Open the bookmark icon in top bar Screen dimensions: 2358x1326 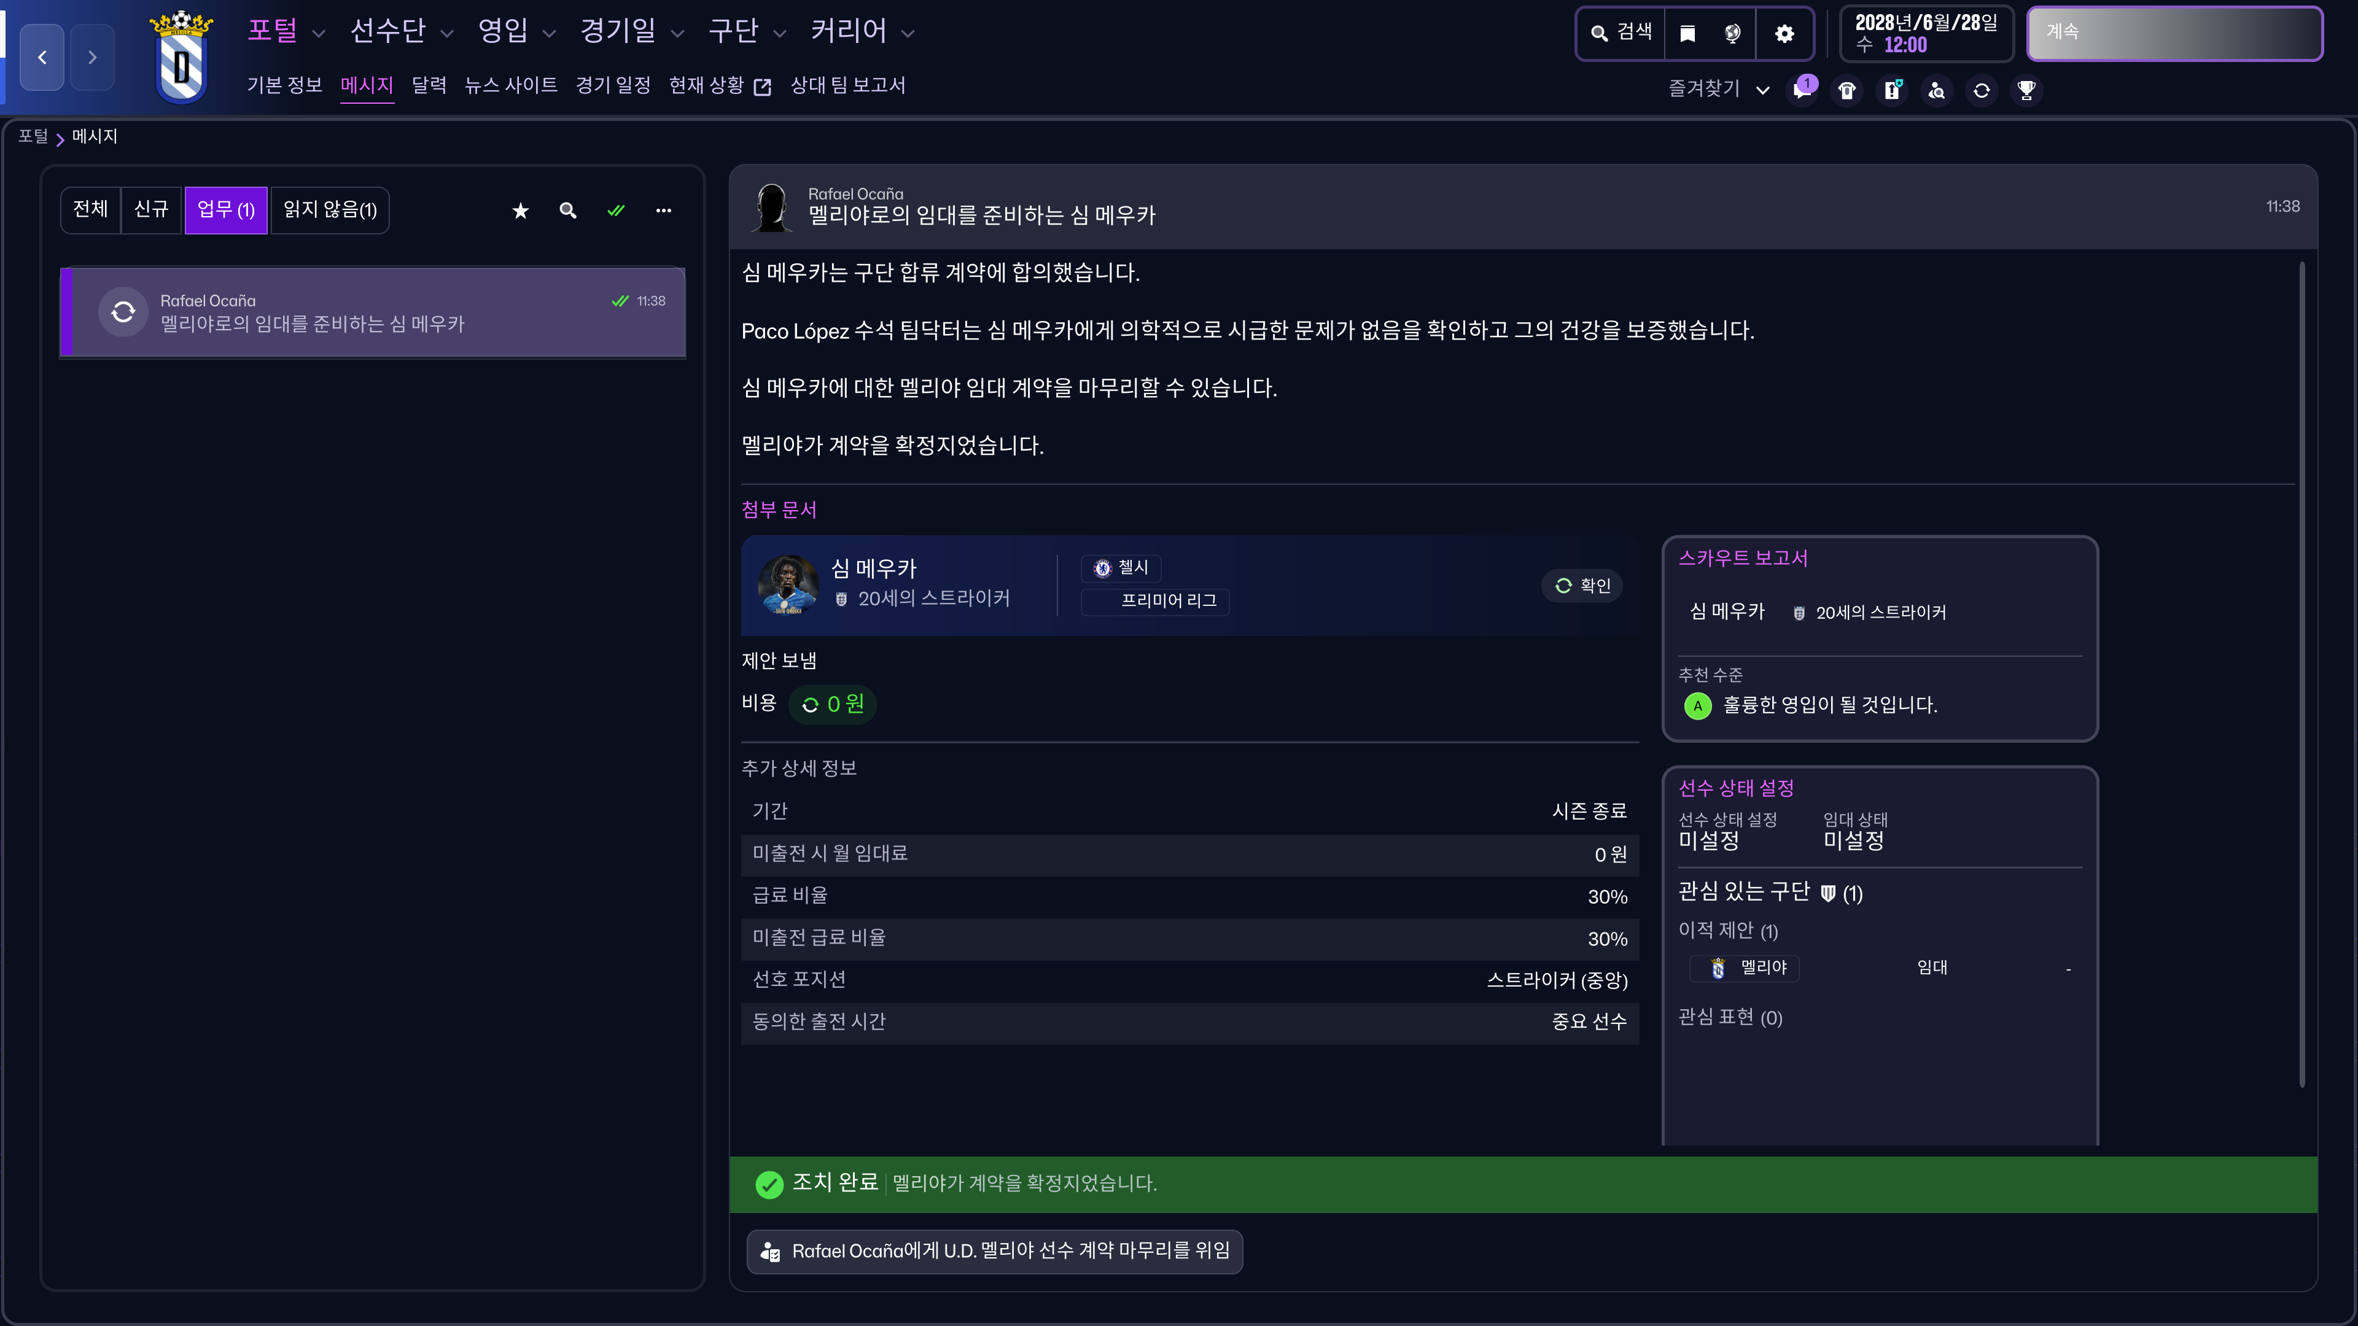(x=1688, y=34)
